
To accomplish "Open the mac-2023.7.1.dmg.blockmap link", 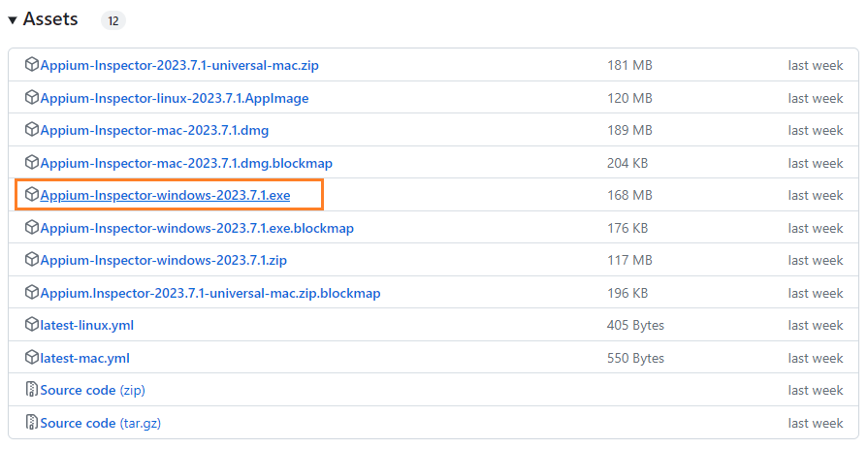I will pyautogui.click(x=186, y=163).
